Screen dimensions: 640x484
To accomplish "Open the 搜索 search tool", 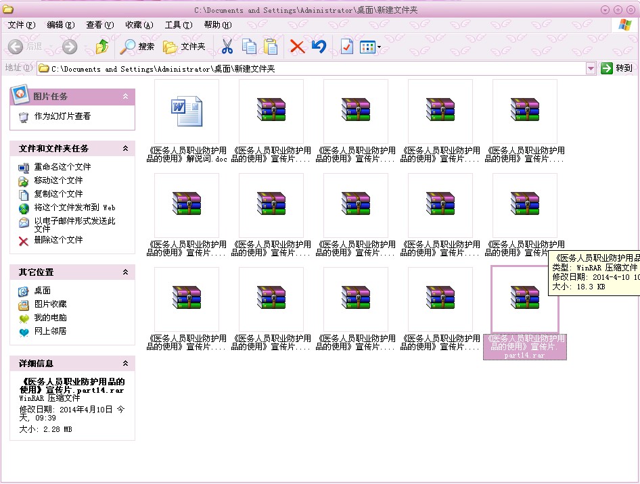I will click(137, 47).
